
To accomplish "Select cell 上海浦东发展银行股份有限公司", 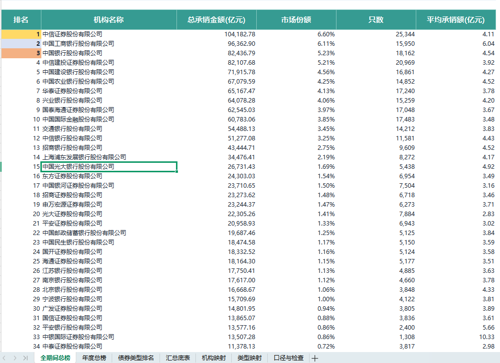I will tap(109, 157).
